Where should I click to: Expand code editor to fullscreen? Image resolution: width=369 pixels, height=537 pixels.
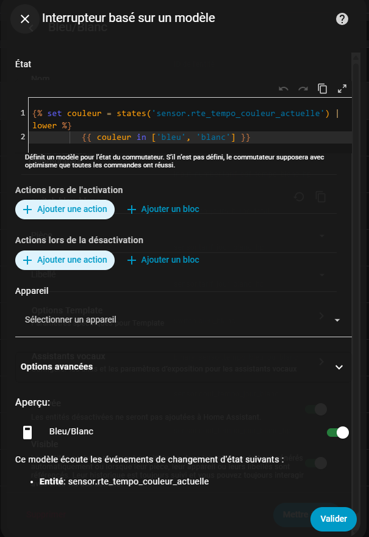pos(342,89)
